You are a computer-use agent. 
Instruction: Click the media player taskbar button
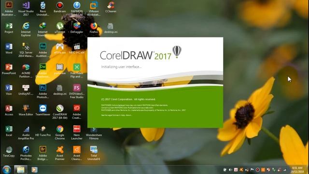[x=34, y=170]
